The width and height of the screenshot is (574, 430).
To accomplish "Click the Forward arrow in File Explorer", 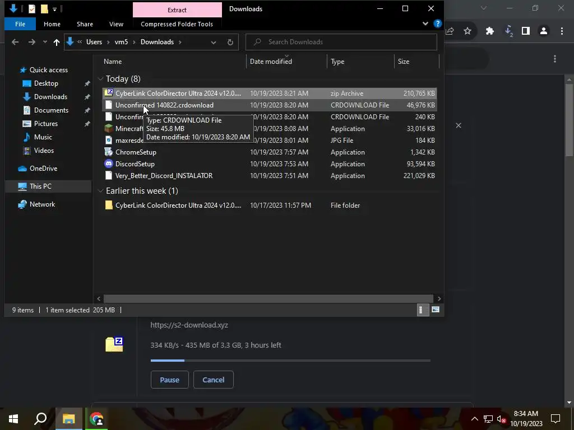I will click(32, 42).
